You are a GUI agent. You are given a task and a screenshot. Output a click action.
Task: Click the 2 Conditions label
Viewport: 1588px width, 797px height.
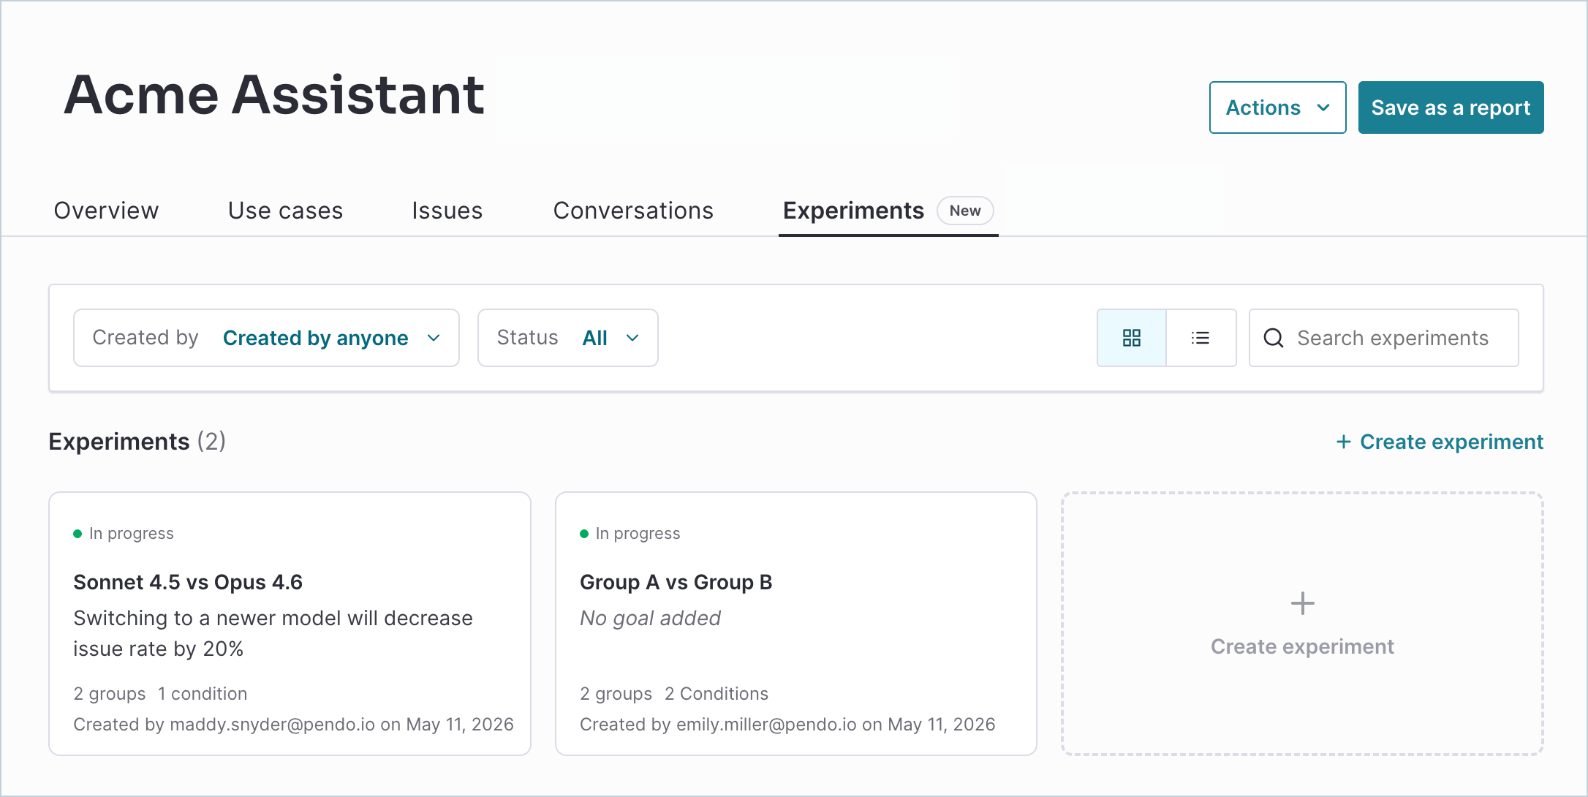(717, 694)
